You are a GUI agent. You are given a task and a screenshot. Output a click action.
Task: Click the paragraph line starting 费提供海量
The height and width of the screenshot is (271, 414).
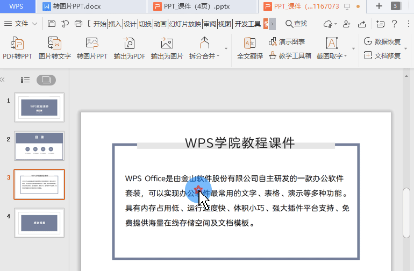(x=190, y=223)
